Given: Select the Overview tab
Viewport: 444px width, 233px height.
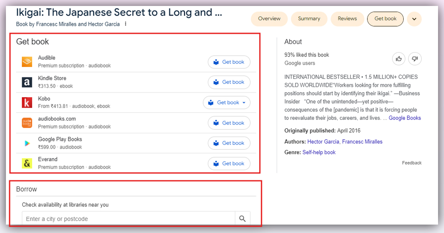Looking at the screenshot, I should tap(269, 18).
